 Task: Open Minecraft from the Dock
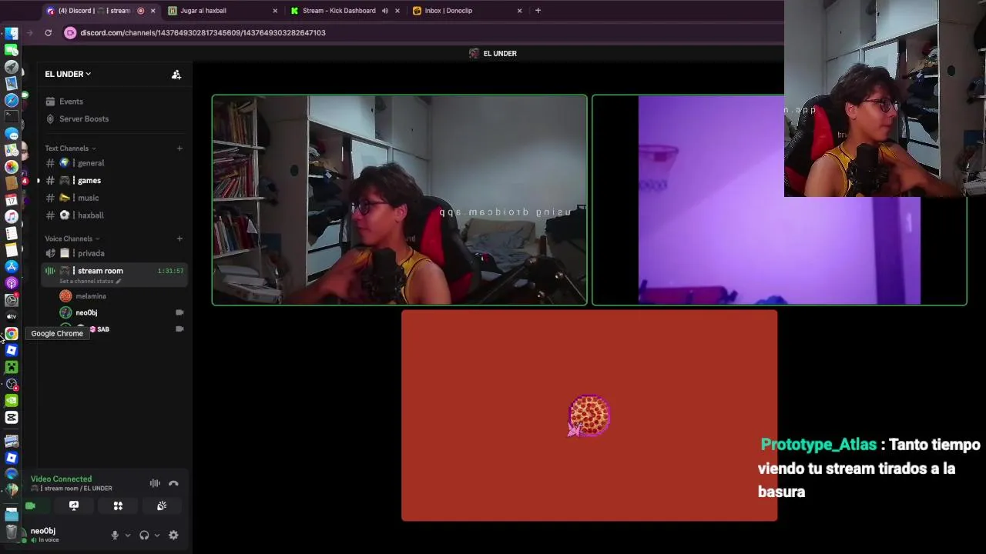point(12,367)
